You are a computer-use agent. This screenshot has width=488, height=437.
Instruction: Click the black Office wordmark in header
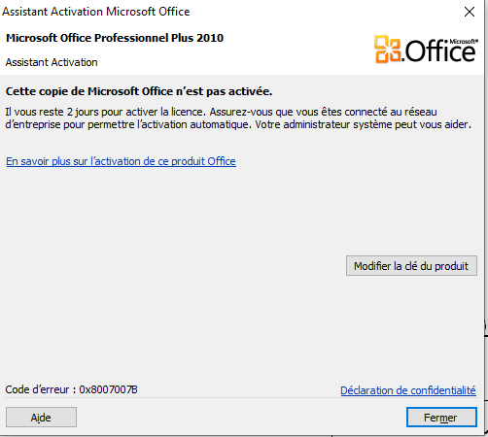440,51
